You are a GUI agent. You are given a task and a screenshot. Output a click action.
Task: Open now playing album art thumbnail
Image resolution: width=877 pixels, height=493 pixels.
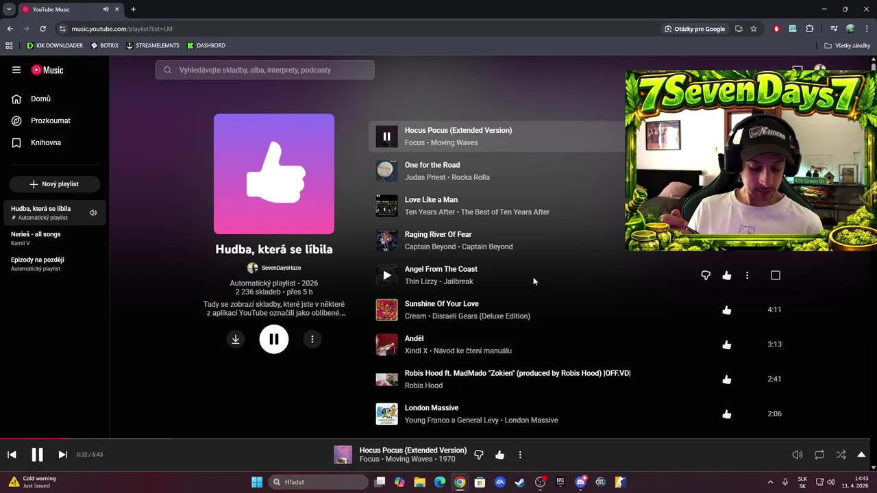(343, 455)
